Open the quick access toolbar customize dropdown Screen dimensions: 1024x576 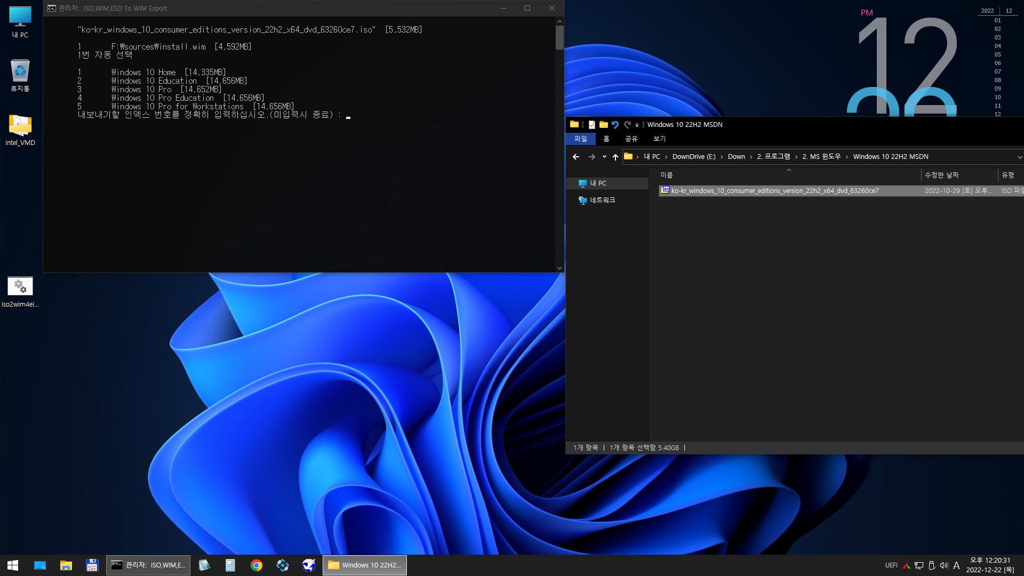click(x=637, y=125)
